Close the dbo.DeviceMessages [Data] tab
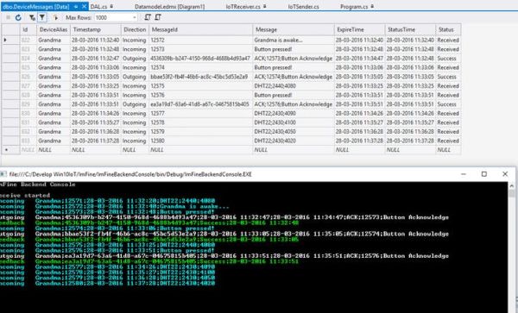 pos(85,7)
